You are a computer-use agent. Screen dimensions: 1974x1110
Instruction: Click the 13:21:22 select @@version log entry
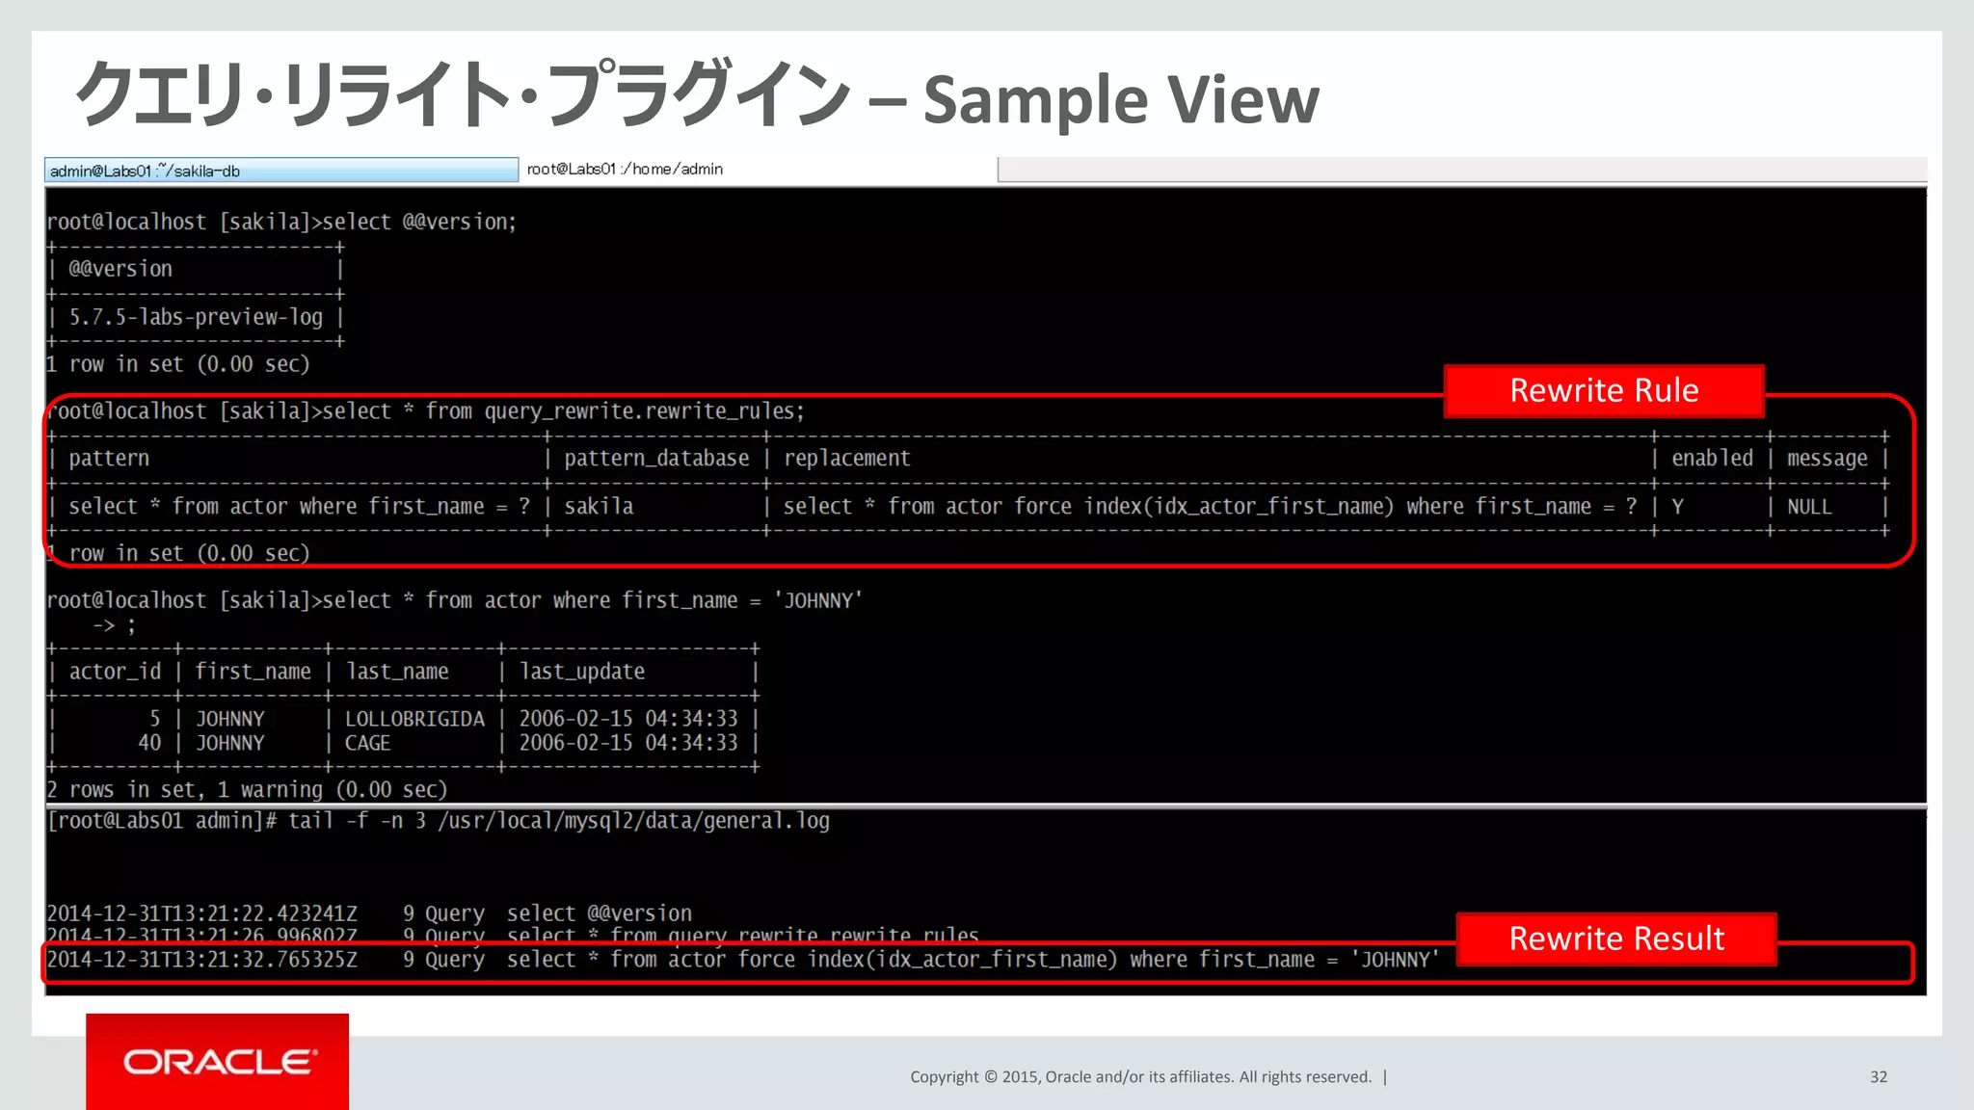coord(369,913)
